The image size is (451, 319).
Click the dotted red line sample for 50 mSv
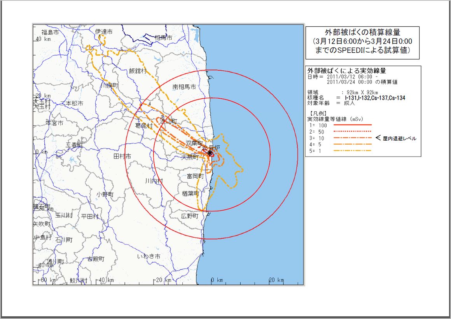[353, 131]
